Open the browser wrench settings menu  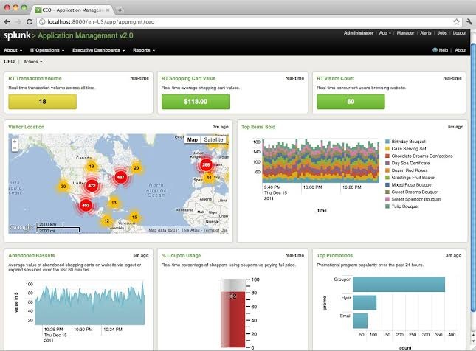[x=468, y=22]
